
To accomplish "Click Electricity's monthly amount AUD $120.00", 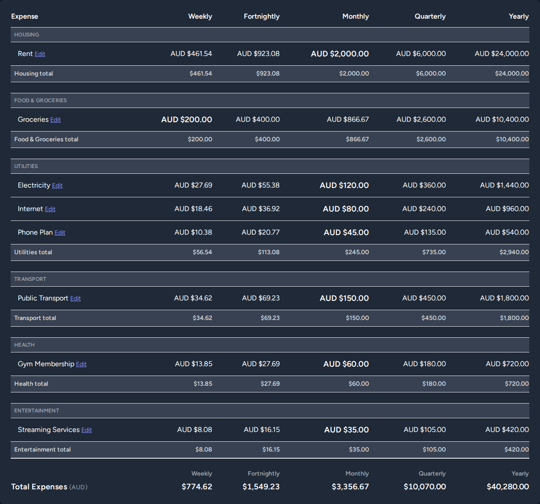I will [x=344, y=185].
